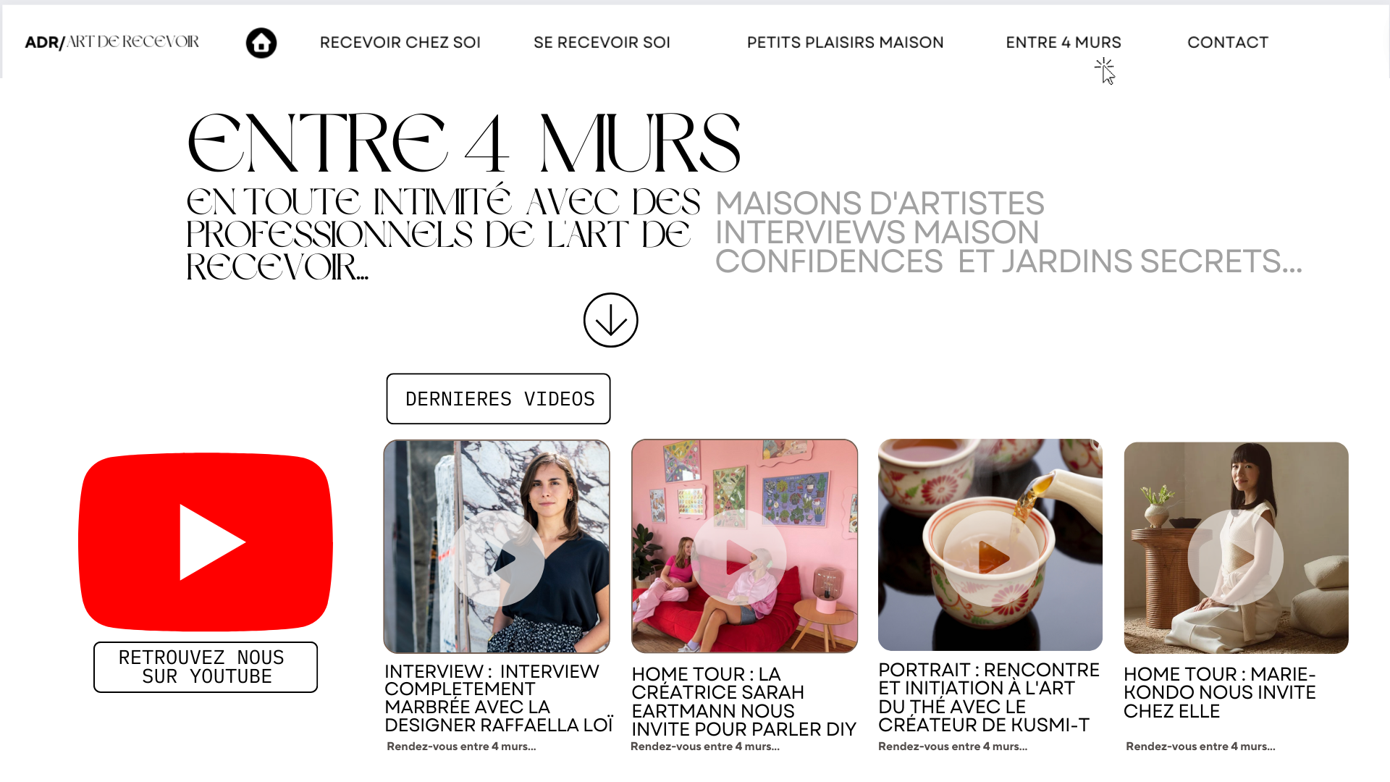Click the ADR/ Art de Recevoir logo

click(112, 42)
